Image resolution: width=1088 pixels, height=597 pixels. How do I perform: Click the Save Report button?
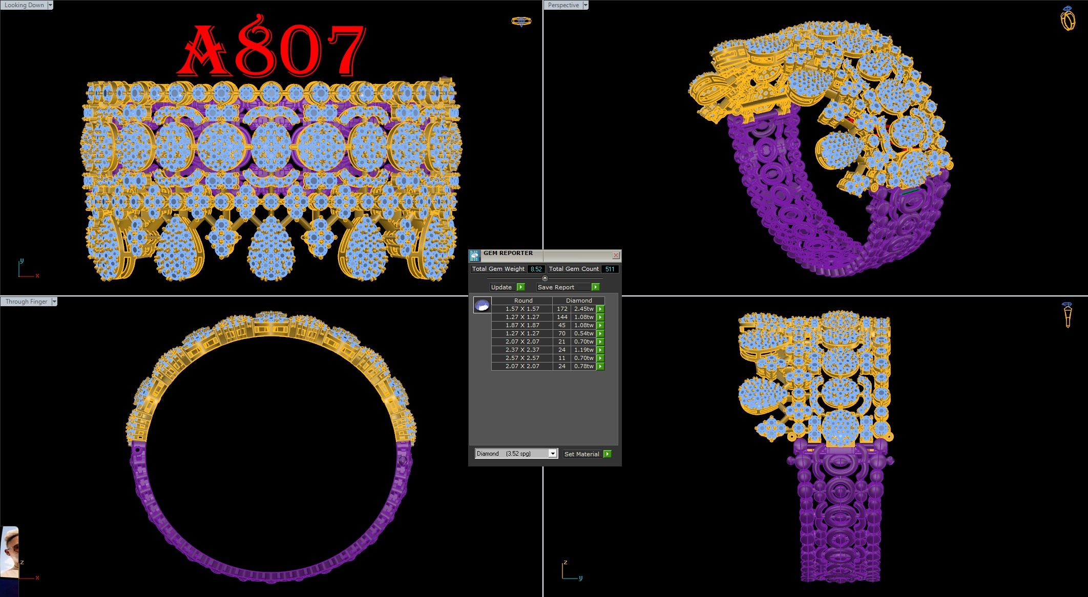[556, 287]
